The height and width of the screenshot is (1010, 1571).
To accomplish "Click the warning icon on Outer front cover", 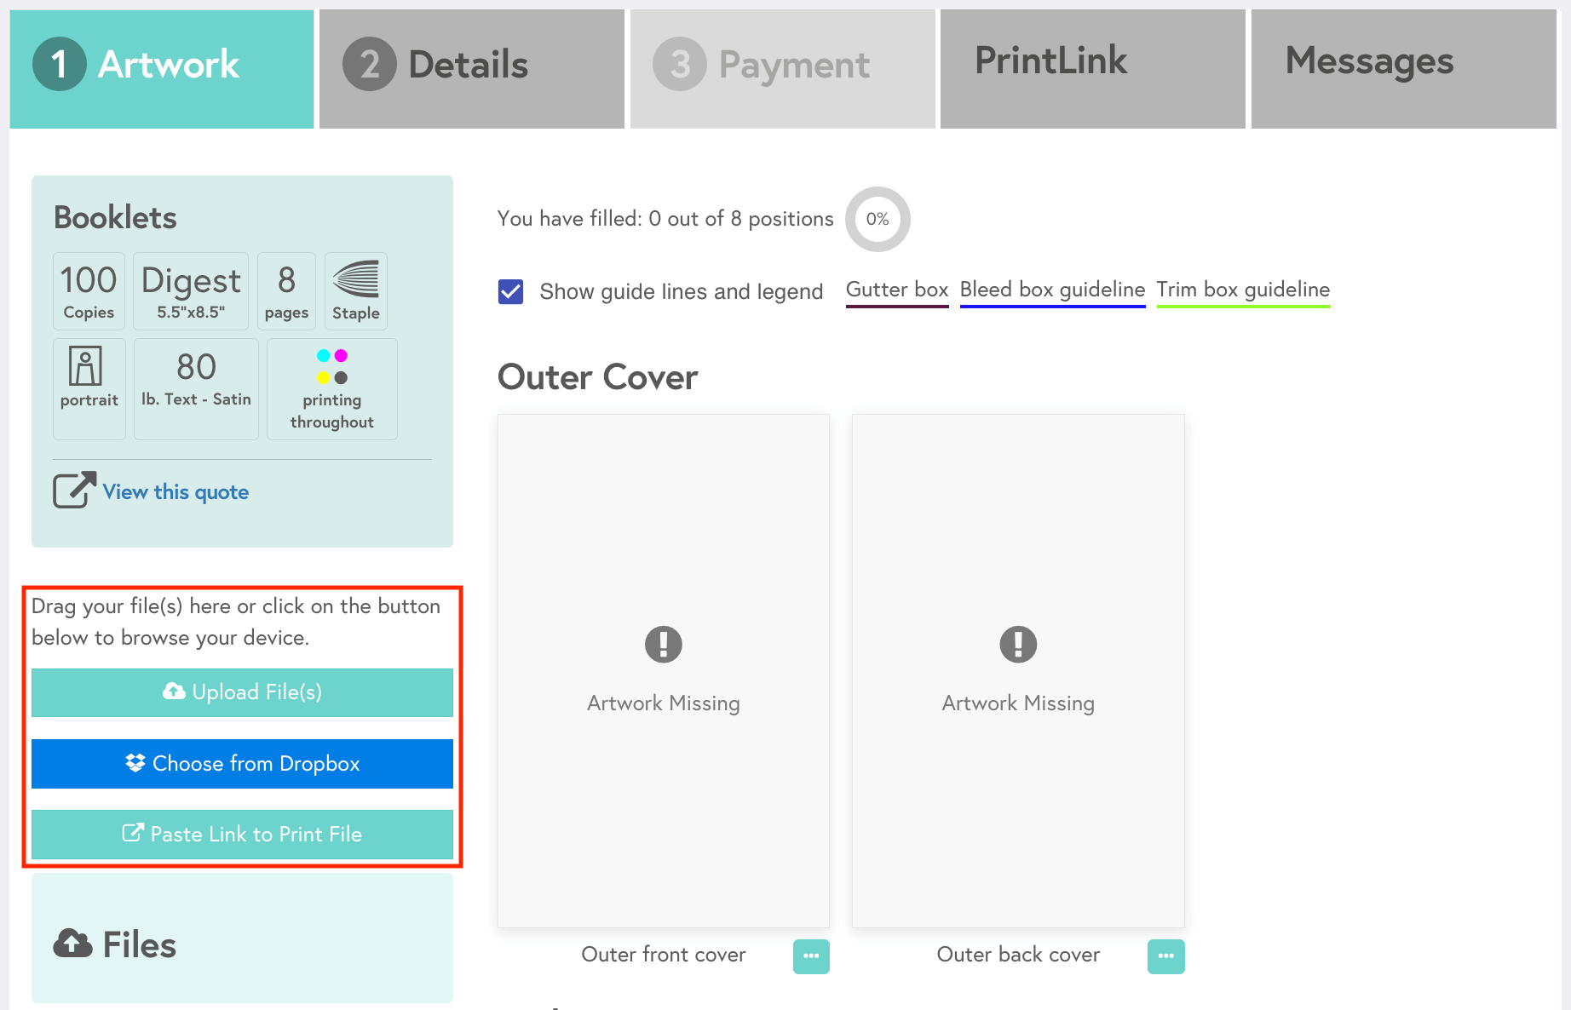I will coord(663,644).
